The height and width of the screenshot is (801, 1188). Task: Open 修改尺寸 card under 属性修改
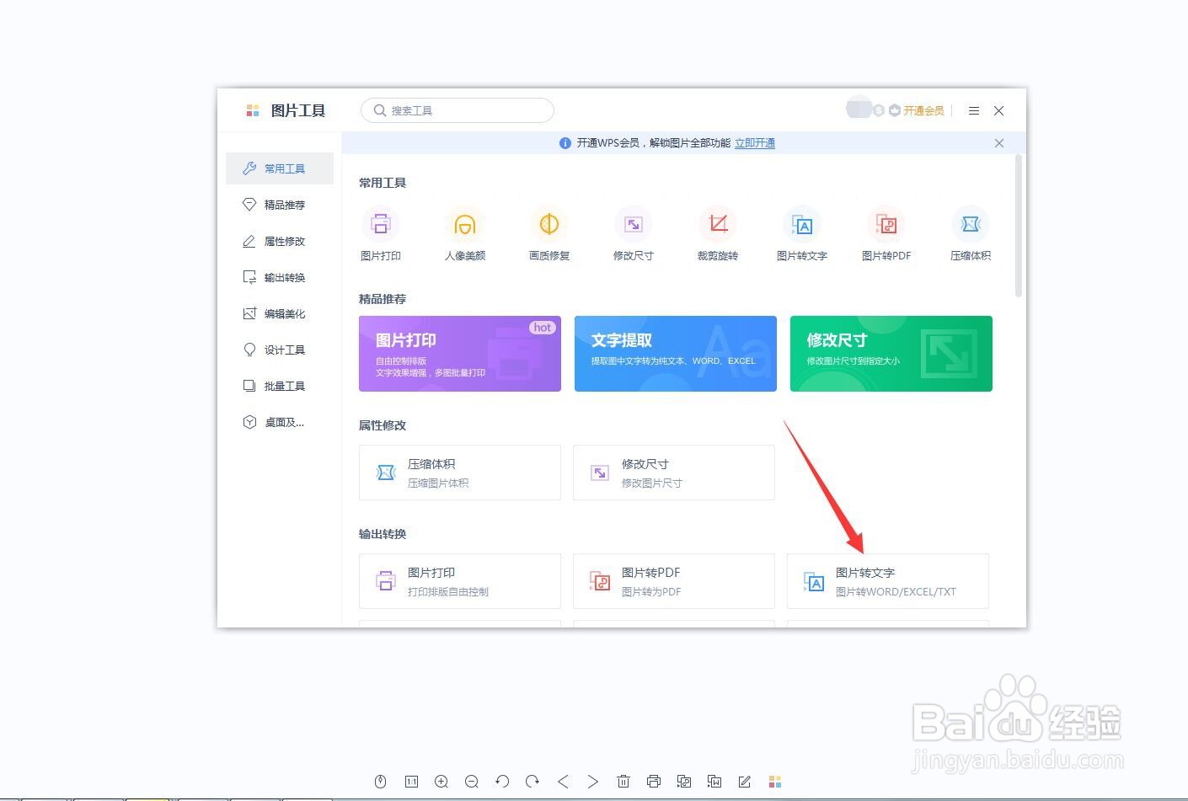(674, 473)
